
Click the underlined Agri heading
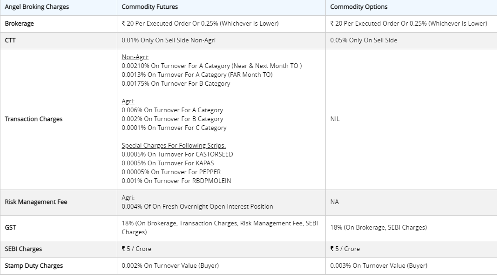coord(128,102)
